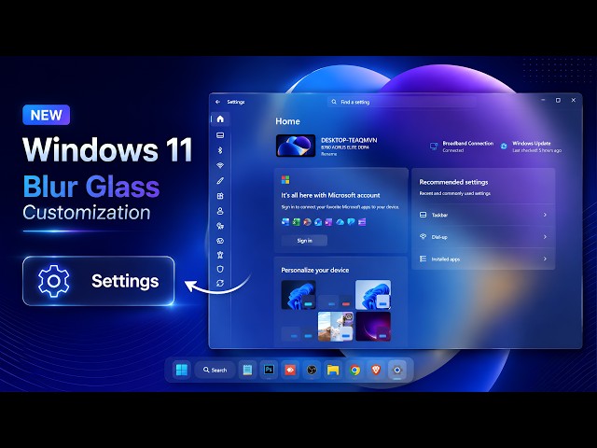Click the Settings gear on the taskbar

(397, 370)
